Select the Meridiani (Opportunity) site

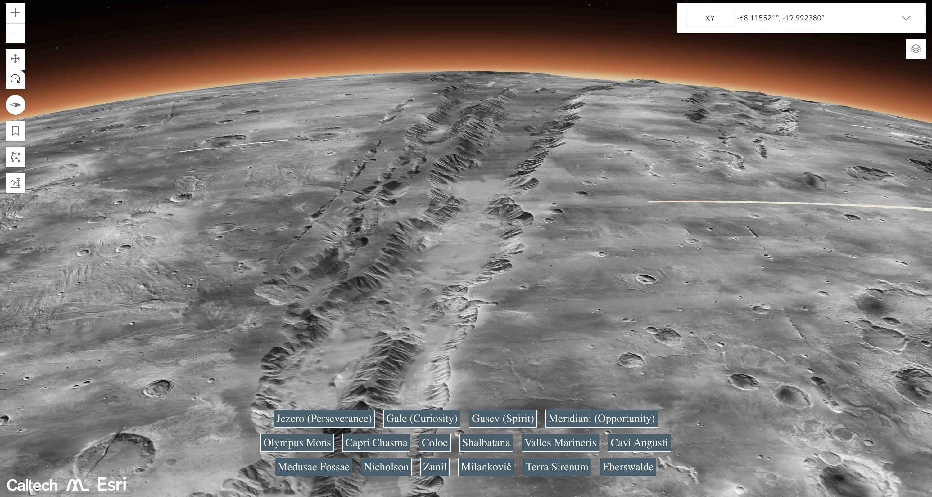601,419
